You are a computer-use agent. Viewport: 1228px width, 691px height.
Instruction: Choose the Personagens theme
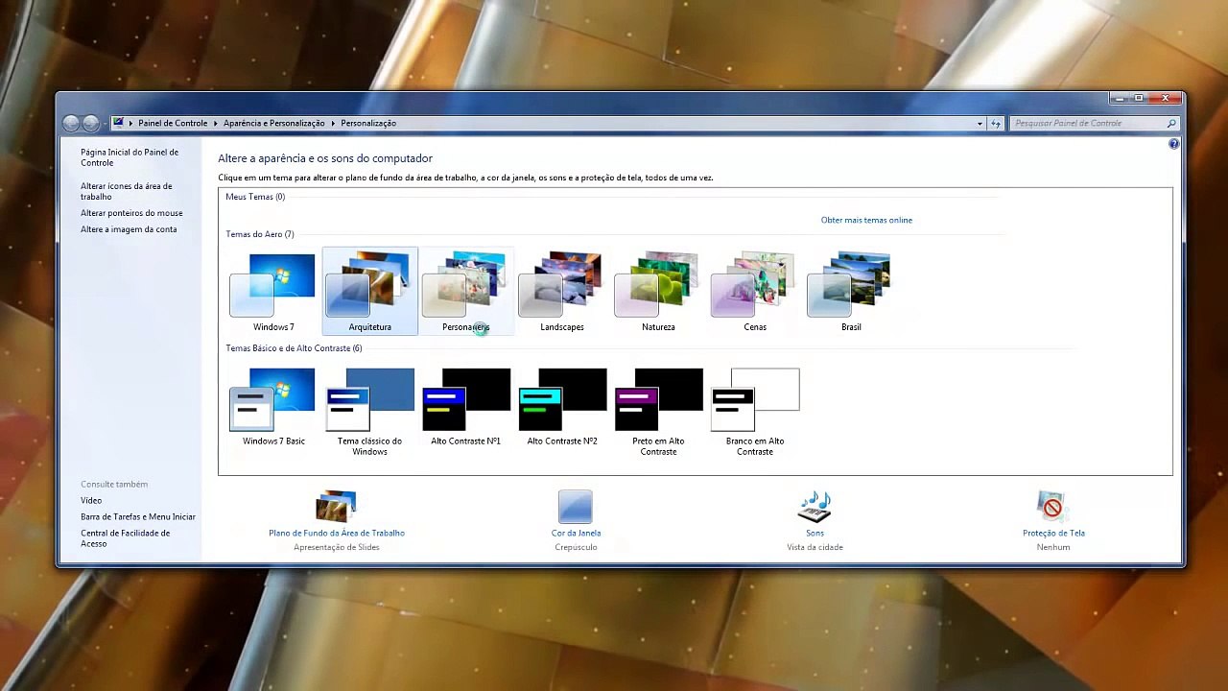466,292
